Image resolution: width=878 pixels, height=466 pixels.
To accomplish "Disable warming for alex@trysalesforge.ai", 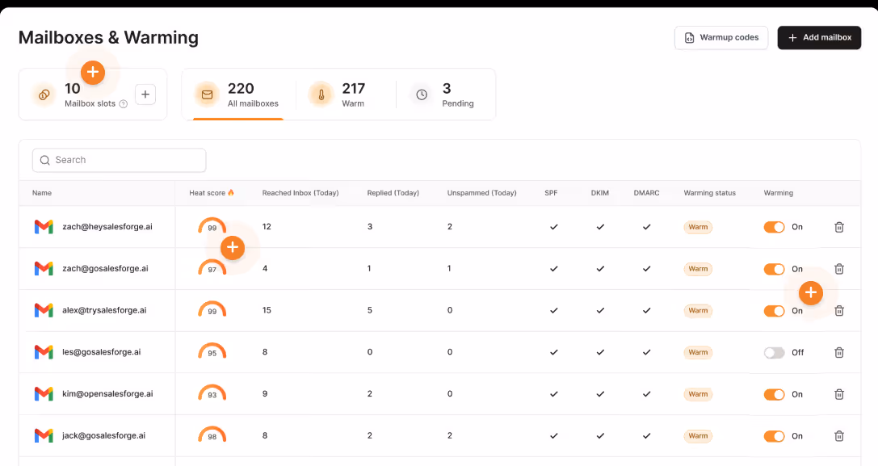I will 775,310.
